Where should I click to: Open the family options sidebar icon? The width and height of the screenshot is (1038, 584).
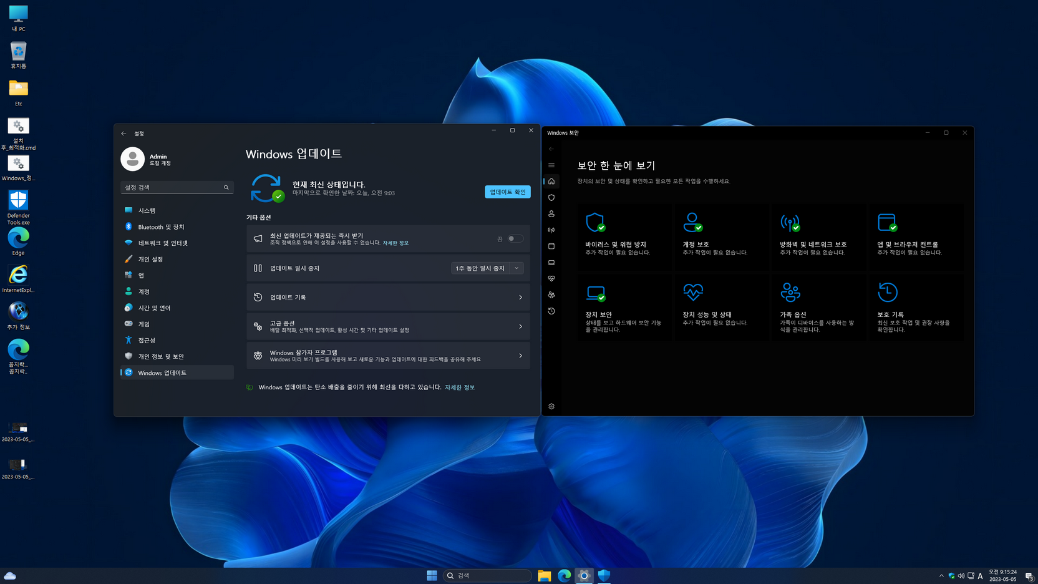point(551,295)
